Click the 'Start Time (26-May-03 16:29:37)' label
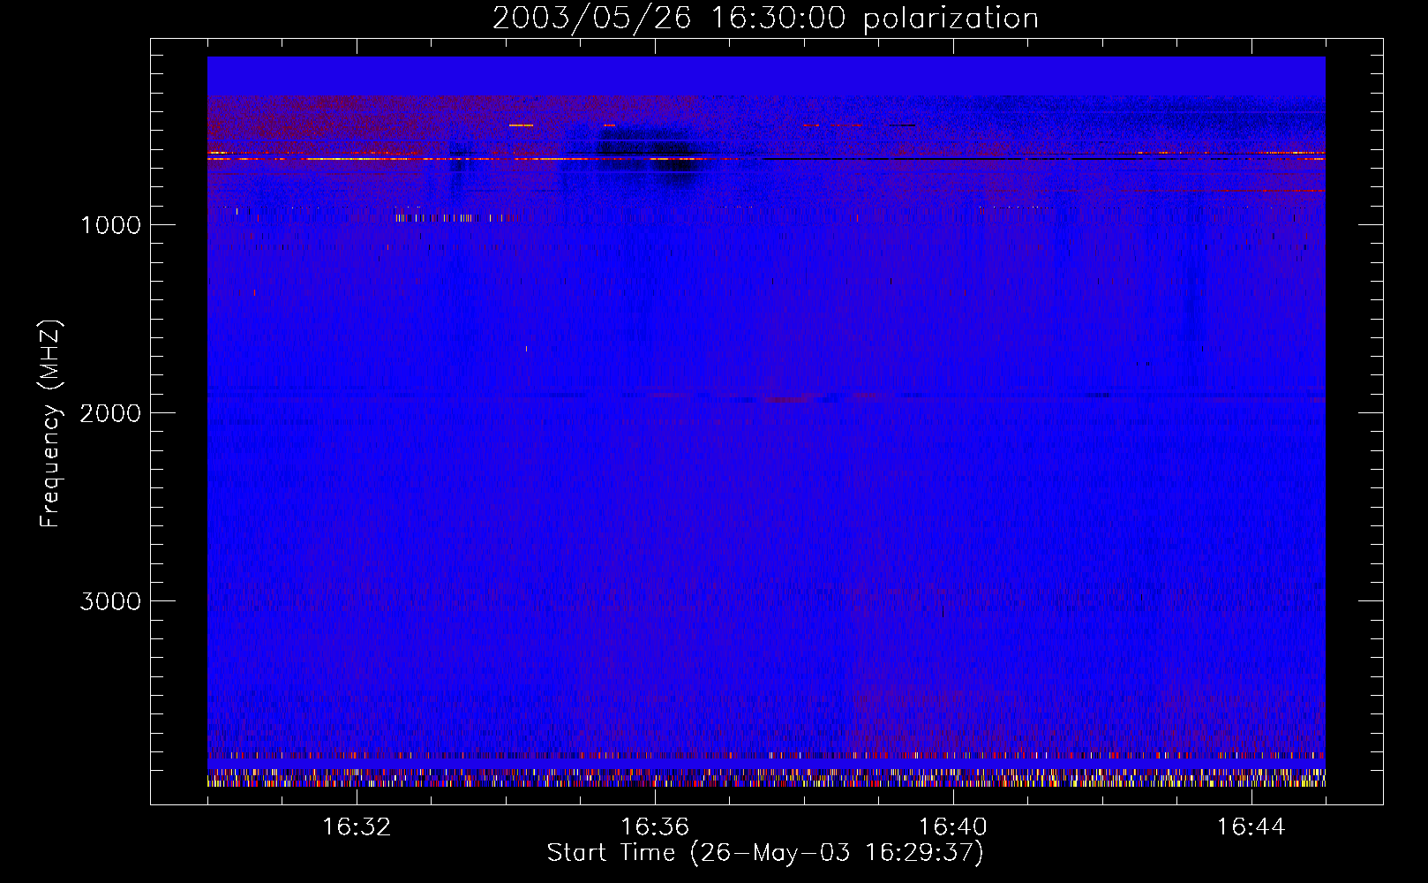Viewport: 1428px width, 883px height. pos(765,853)
